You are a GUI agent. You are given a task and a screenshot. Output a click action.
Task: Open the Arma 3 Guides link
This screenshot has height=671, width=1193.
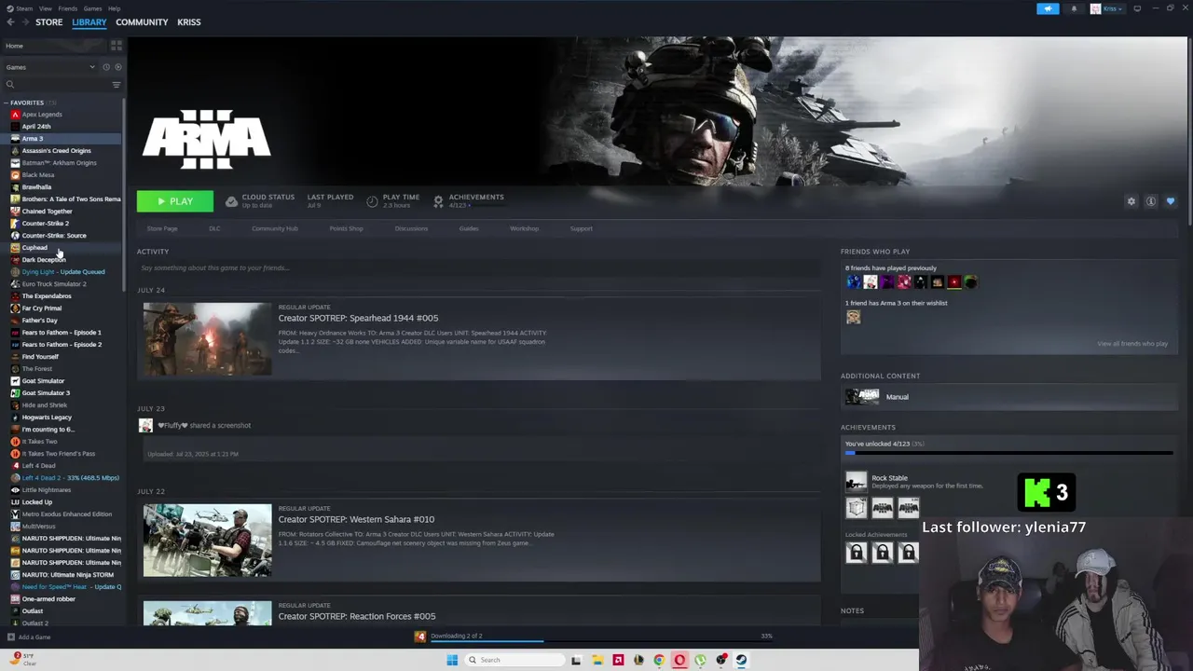[x=469, y=228]
